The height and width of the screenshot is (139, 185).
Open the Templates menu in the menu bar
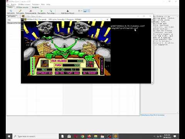pyautogui.click(x=36, y=4)
